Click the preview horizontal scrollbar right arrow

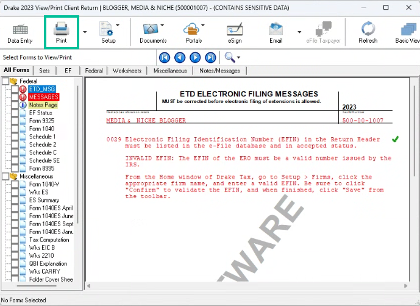[x=406, y=286]
